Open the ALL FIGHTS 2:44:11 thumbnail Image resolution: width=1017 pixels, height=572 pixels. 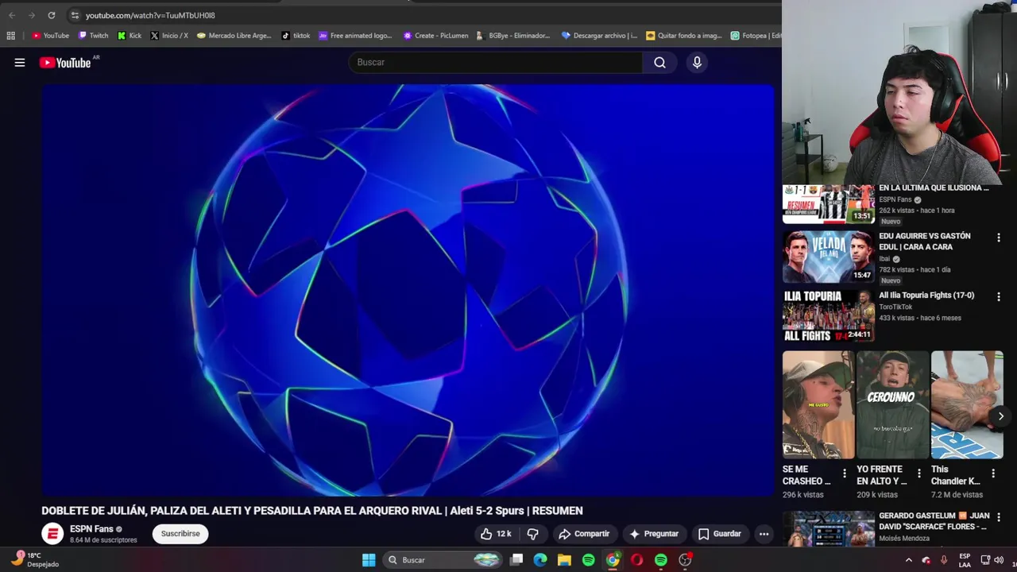[828, 316]
